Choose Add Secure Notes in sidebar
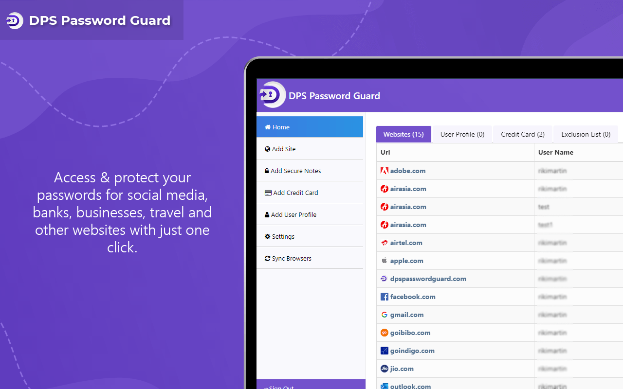 (x=310, y=171)
